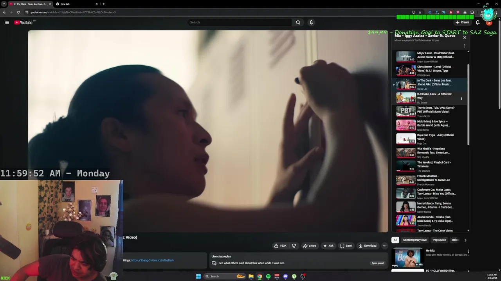The height and width of the screenshot is (281, 501).
Task: Select the Pop Music chip
Action: pyautogui.click(x=439, y=240)
